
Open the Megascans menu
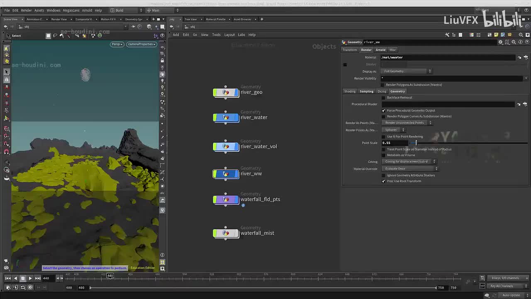pyautogui.click(x=71, y=10)
